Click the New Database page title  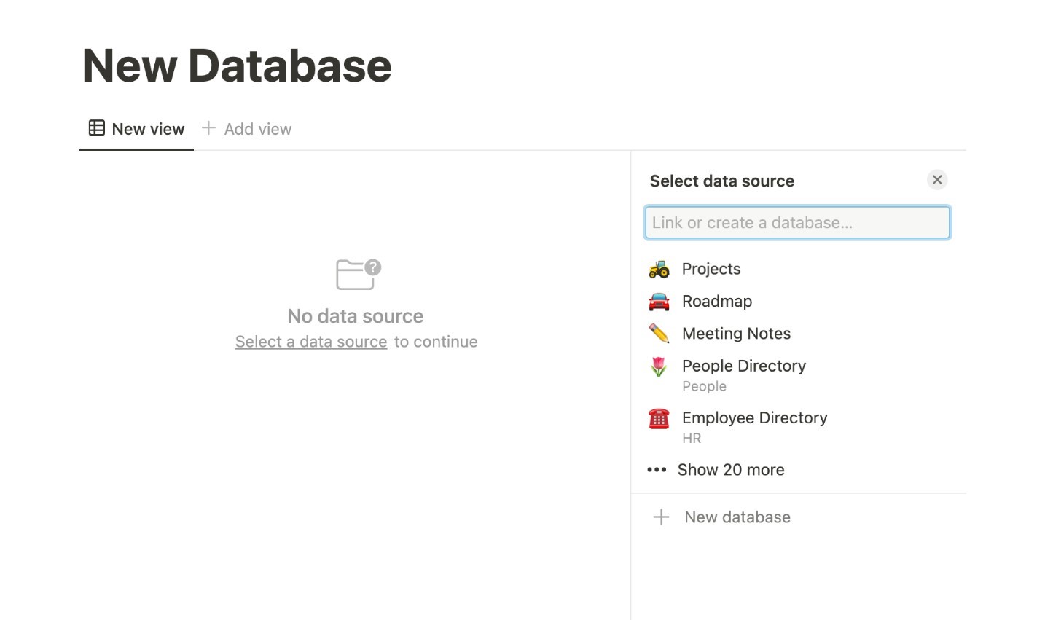point(237,66)
